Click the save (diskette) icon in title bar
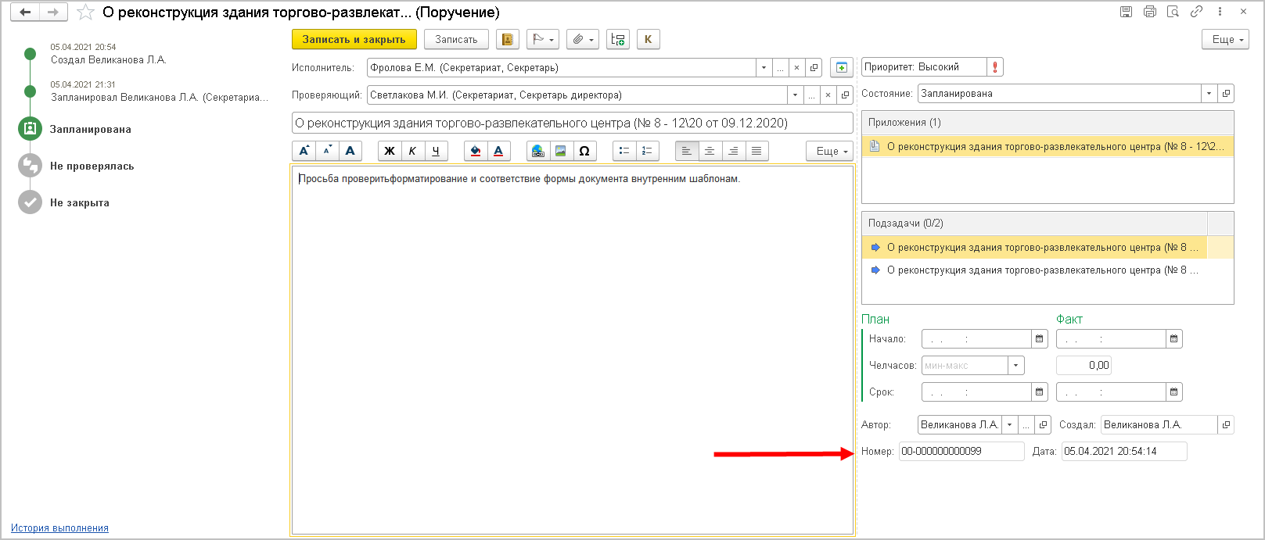This screenshot has width=1265, height=540. tap(1126, 12)
